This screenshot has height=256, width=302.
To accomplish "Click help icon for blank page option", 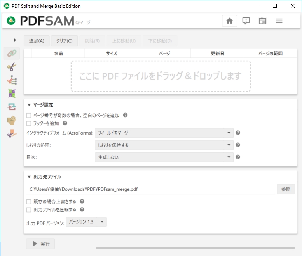I will point(125,115).
